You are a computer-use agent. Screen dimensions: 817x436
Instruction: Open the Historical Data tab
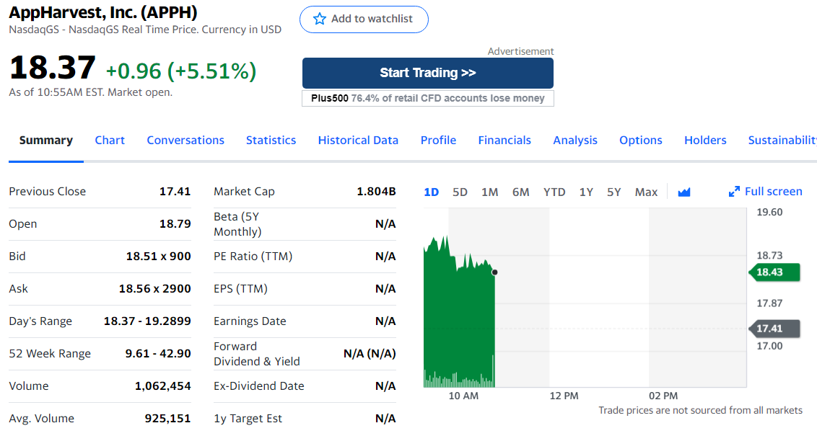pos(358,141)
